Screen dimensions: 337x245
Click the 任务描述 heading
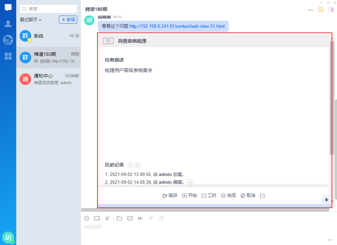pyautogui.click(x=114, y=60)
